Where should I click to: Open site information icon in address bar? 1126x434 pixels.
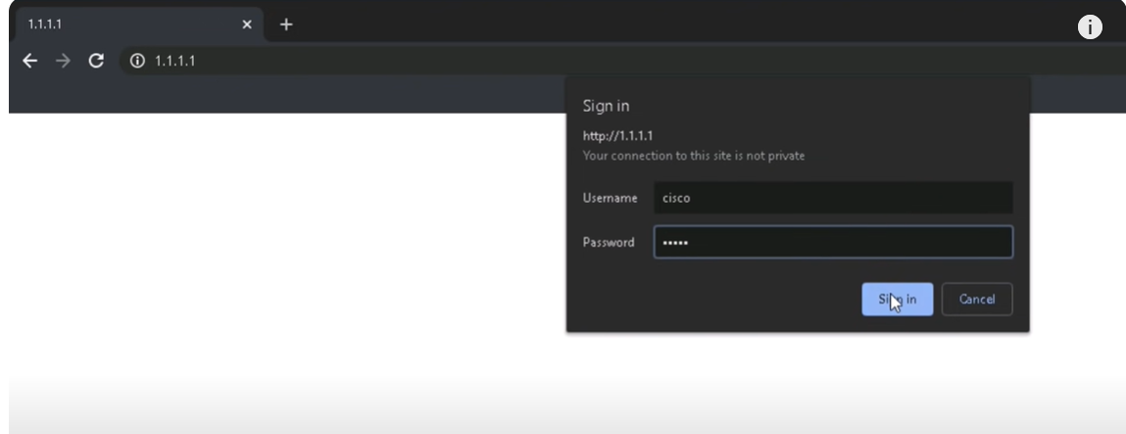[x=138, y=61]
